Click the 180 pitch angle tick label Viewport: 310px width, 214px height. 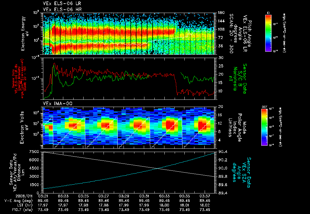[x=221, y=13]
